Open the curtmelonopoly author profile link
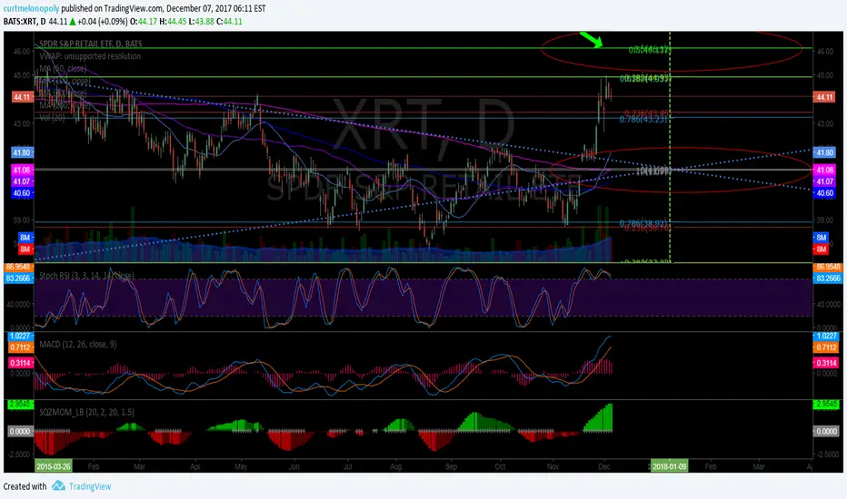Viewport: 847px width, 499px height. coord(31,9)
